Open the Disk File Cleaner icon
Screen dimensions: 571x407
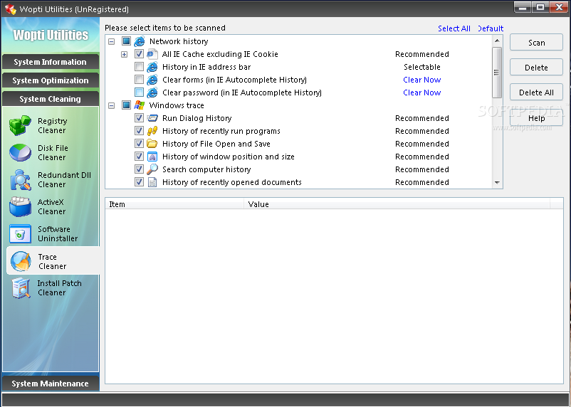point(20,152)
